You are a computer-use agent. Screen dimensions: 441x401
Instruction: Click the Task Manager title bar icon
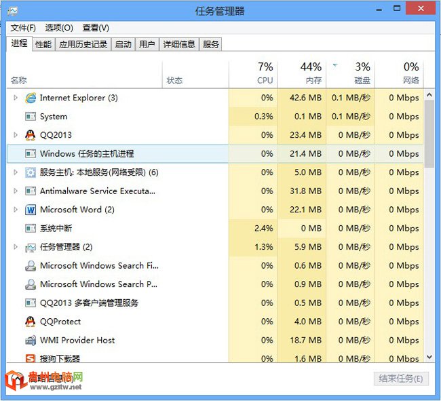click(x=13, y=12)
